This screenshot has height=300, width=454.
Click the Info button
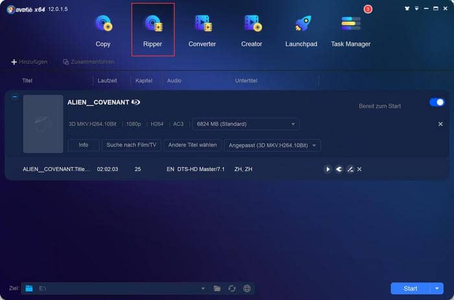point(84,145)
